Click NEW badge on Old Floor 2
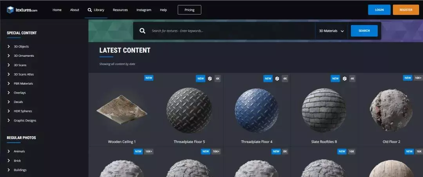 coord(408,78)
